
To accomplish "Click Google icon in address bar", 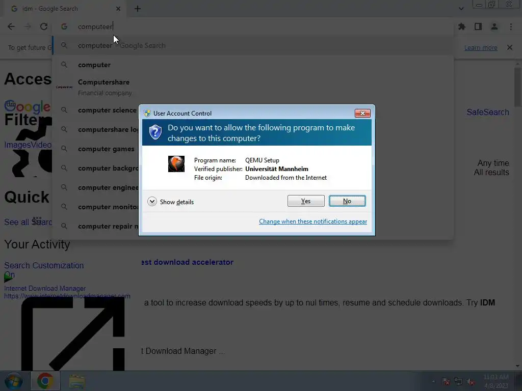I will point(64,26).
